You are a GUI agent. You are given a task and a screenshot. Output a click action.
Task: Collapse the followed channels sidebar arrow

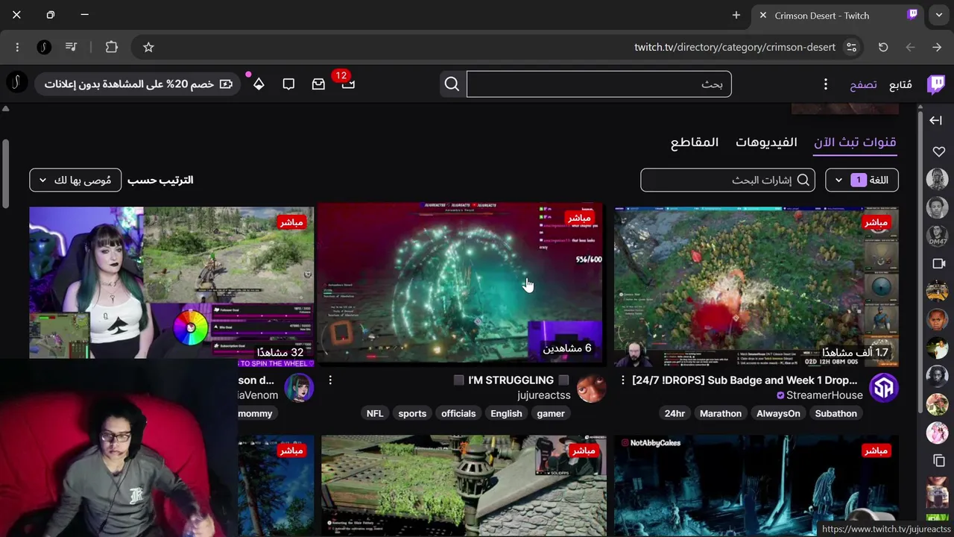935,120
